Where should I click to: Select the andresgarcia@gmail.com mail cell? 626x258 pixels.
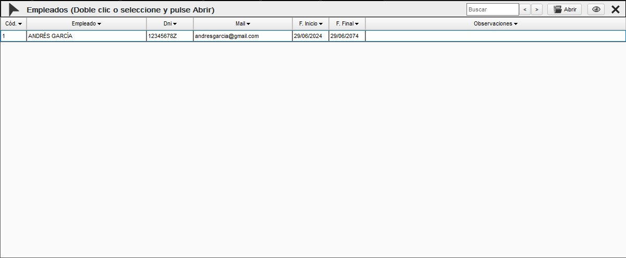243,36
